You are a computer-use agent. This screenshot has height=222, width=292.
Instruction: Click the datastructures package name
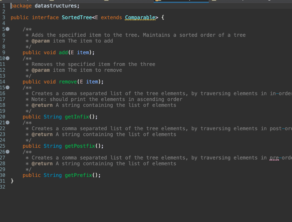[56, 6]
